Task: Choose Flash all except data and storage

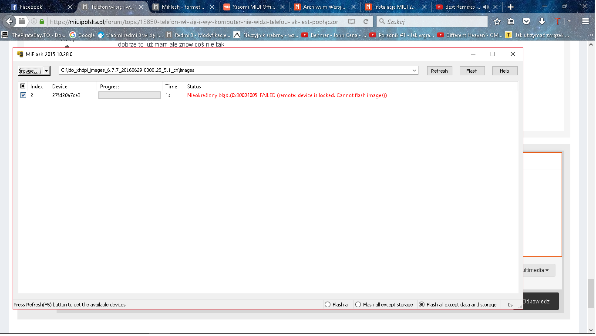Action: pos(421,305)
